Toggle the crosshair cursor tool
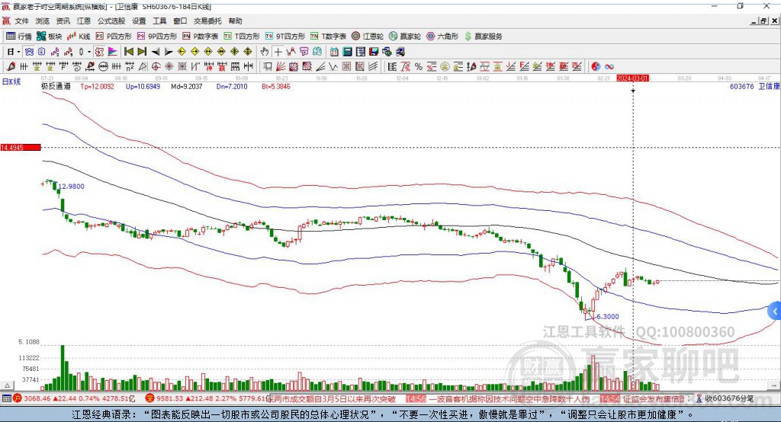This screenshot has height=422, width=781. (278, 52)
